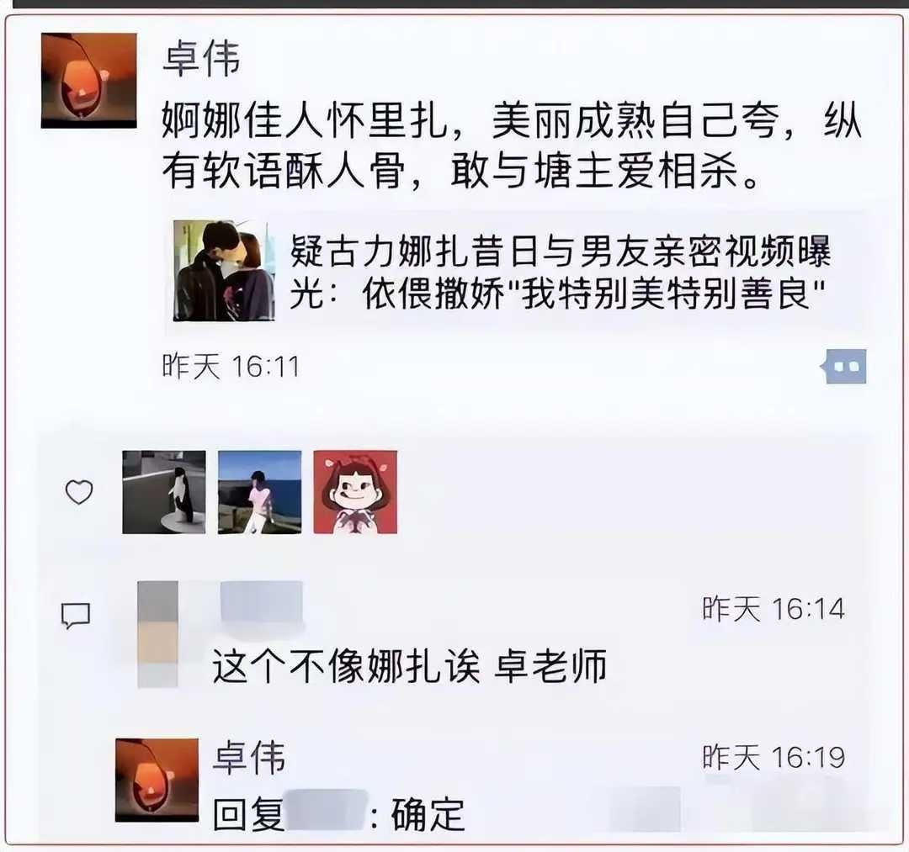This screenshot has height=852, width=909.
Task: Open the kissing couple link thumbnail
Action: tap(225, 270)
